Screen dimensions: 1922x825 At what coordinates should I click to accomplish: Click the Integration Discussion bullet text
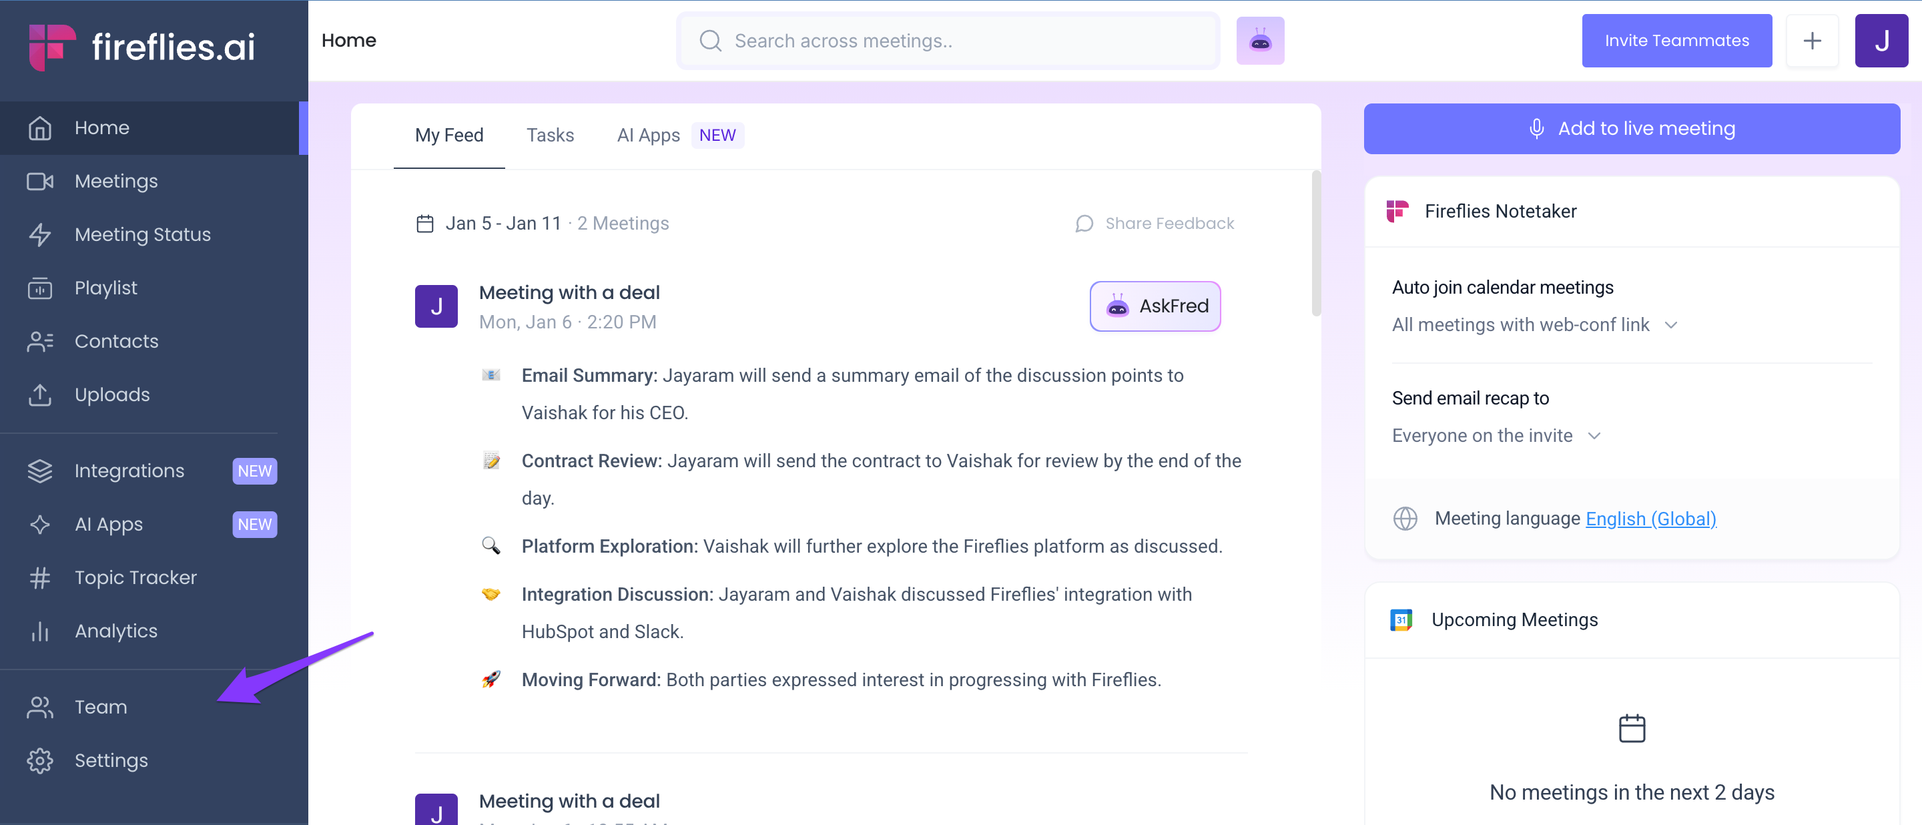856,613
